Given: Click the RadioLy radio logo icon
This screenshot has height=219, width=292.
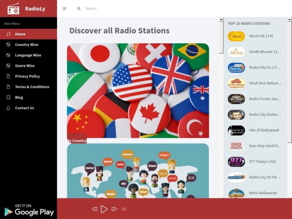Looking at the screenshot, I should pos(13,9).
